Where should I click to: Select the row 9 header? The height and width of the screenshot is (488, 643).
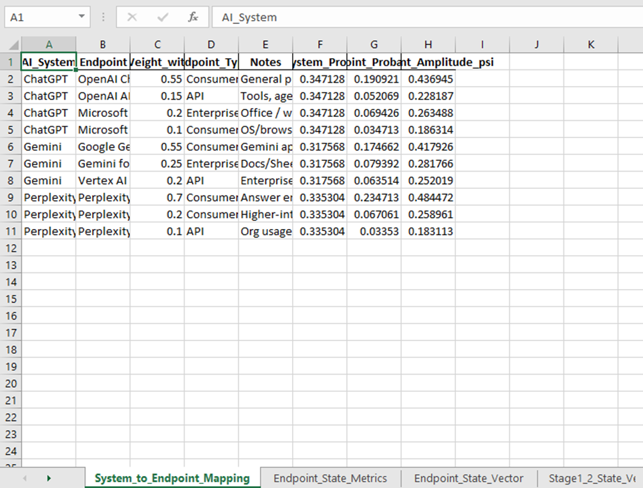[x=11, y=198]
